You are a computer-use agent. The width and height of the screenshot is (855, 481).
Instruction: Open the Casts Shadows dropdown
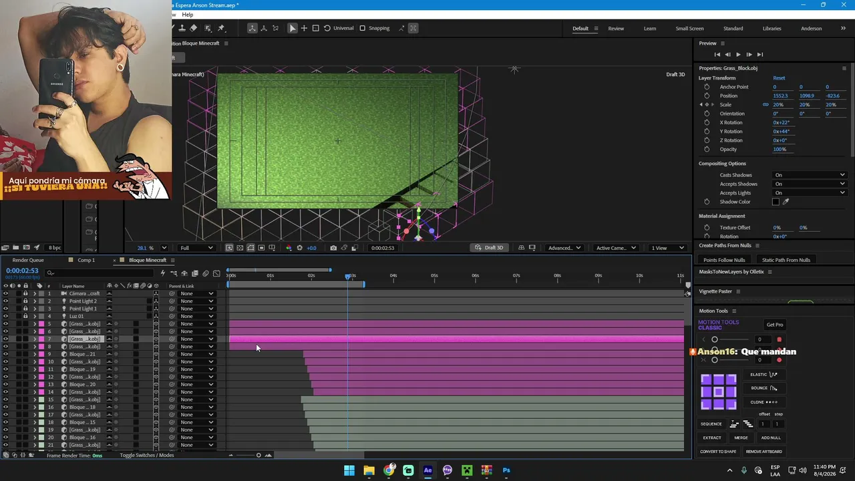(x=810, y=175)
